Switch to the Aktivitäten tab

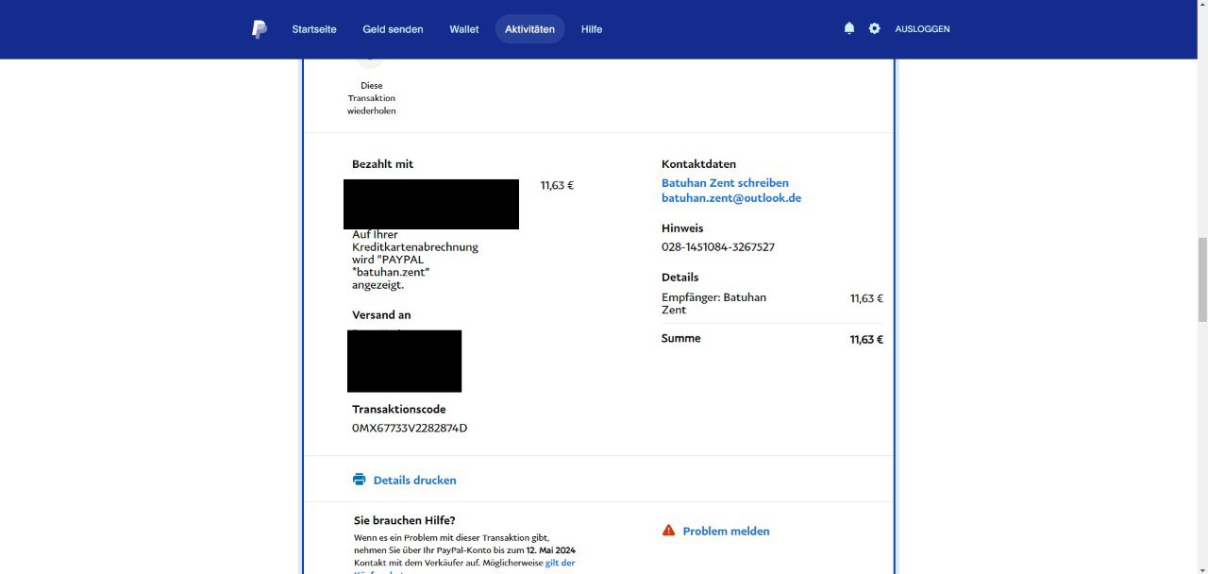529,29
